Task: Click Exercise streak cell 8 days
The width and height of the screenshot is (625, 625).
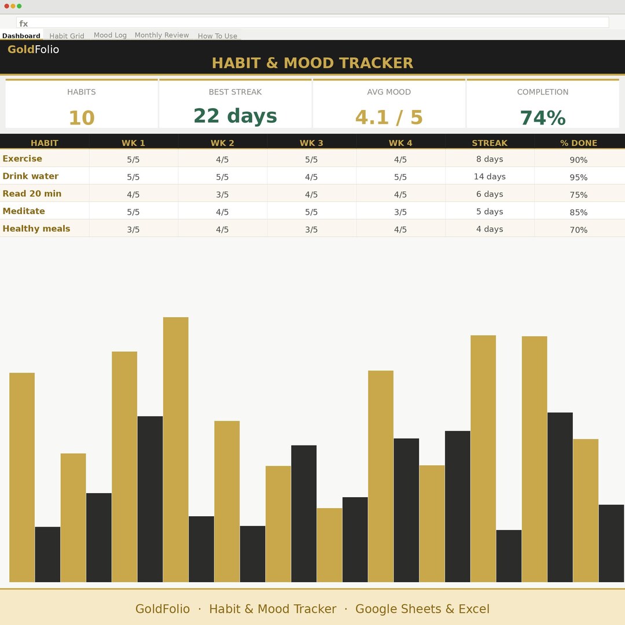Action: (x=490, y=159)
